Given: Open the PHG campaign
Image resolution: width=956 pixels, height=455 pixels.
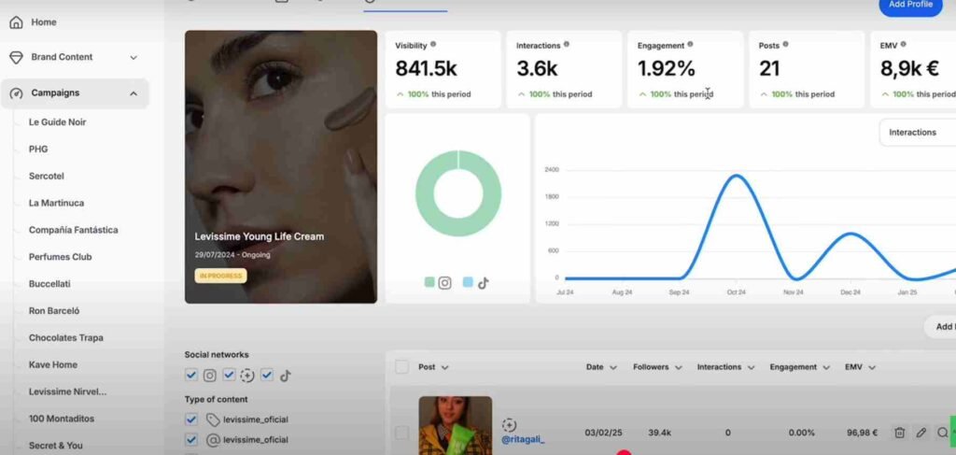Looking at the screenshot, I should (x=37, y=149).
